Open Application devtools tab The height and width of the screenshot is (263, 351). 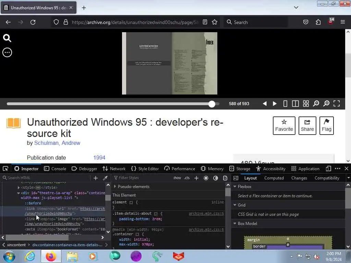tap(305, 169)
